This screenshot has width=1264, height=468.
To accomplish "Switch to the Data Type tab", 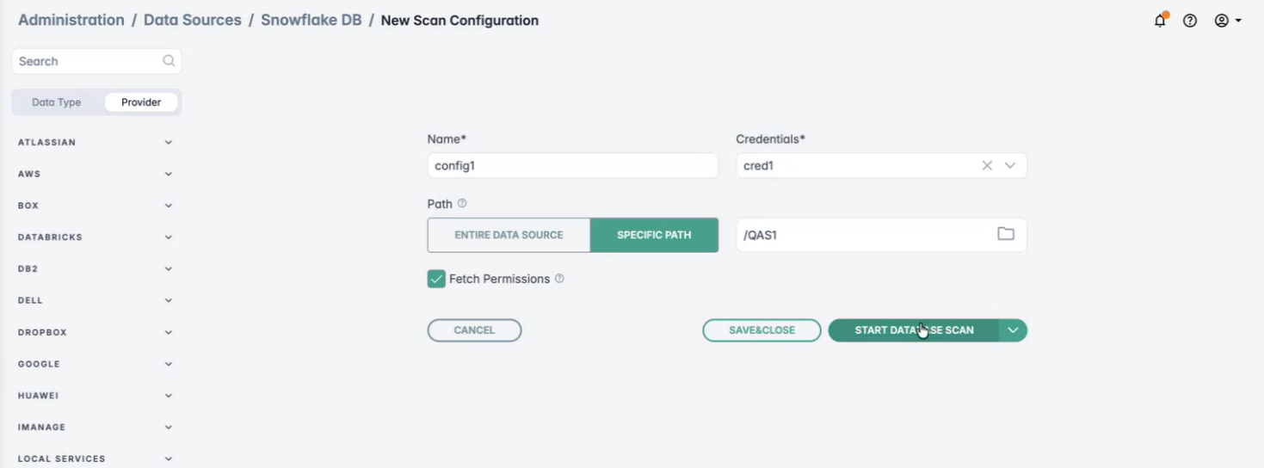I will pyautogui.click(x=57, y=102).
